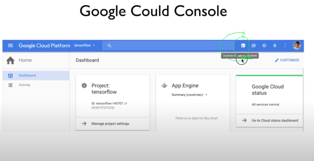Click the pencil icon beside CUSTOMIZE
The image size is (314, 161).
point(277,60)
